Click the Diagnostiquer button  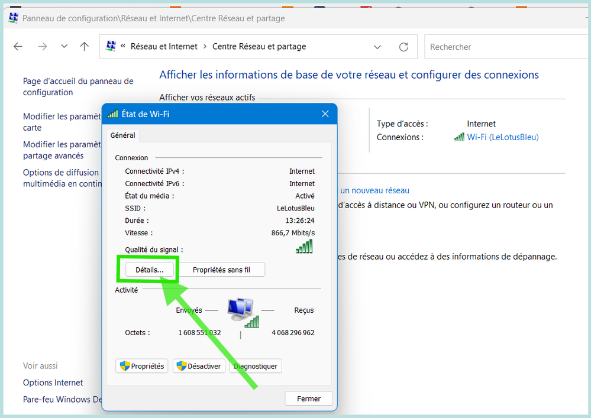click(256, 366)
